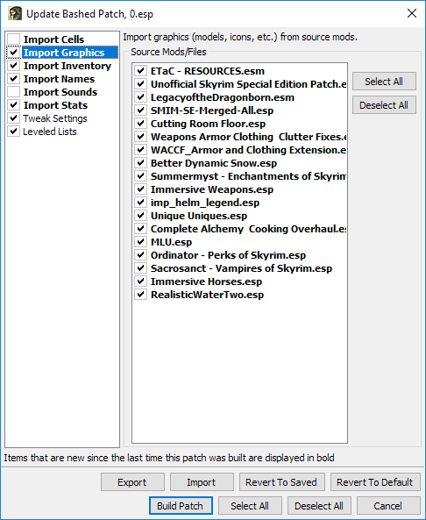Open the Tweak Settings patcher entry

coord(55,118)
